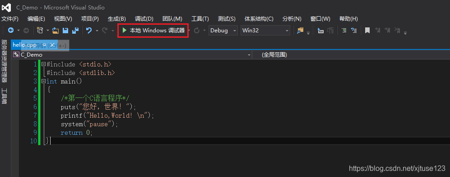The image size is (450, 177).
Task: Collapse the #include block at line 1
Action: (x=43, y=64)
